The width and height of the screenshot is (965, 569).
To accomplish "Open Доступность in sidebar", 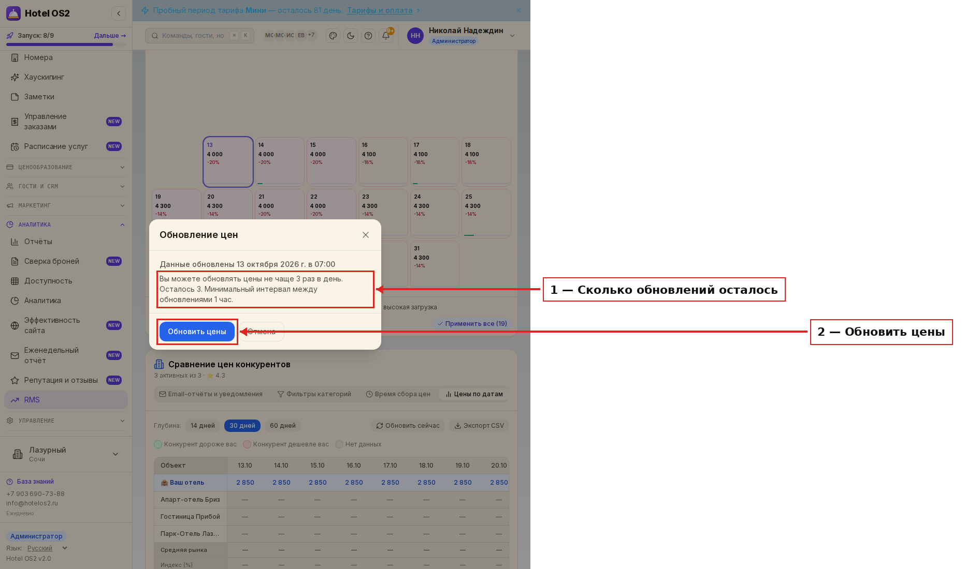I will (66, 281).
